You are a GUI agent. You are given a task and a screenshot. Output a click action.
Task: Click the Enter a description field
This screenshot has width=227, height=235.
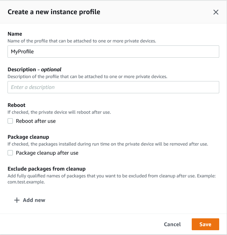113,87
